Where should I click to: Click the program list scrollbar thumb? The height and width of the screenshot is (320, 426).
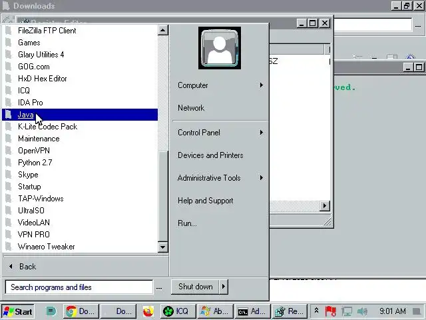162,196
